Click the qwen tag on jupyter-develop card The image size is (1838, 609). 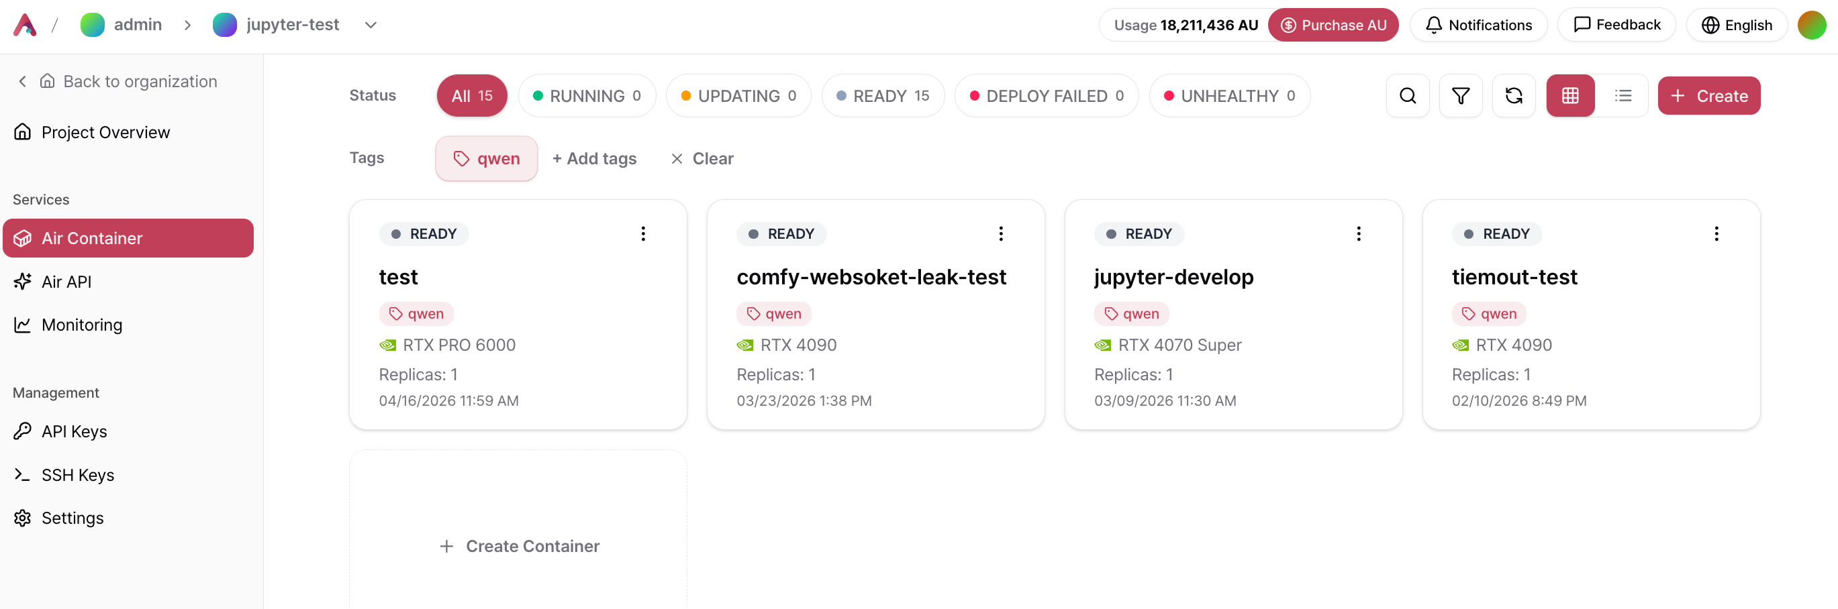(1132, 314)
